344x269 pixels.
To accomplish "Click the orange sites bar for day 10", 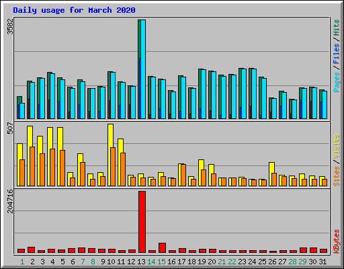I will click(x=113, y=167).
